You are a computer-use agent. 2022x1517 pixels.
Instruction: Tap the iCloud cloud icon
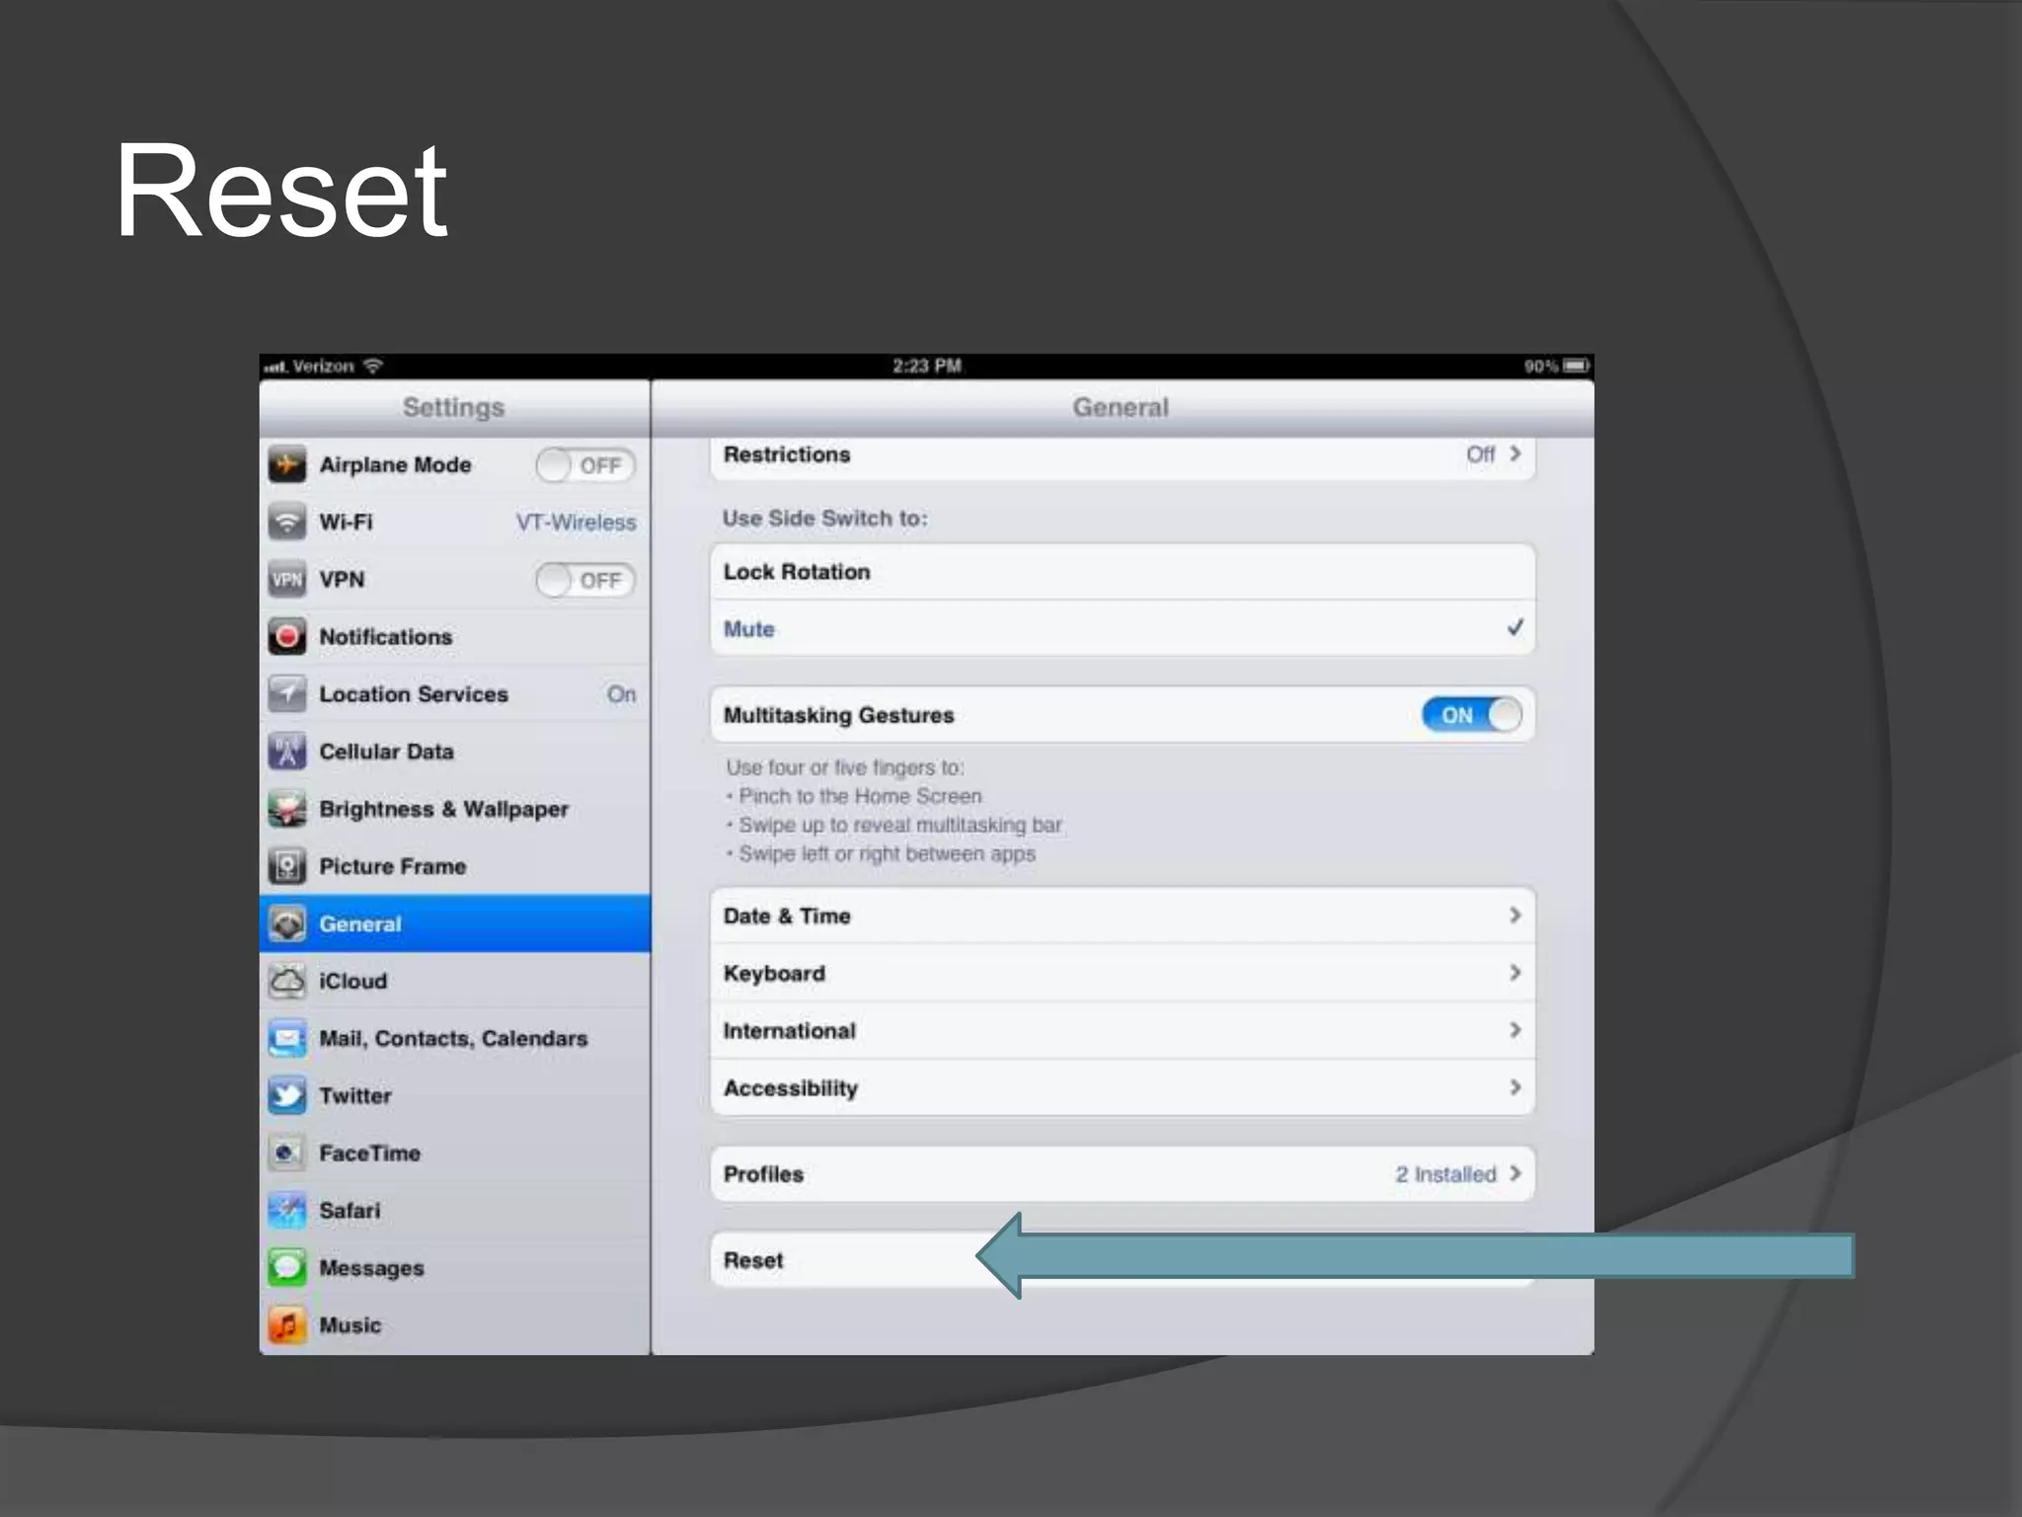[287, 981]
